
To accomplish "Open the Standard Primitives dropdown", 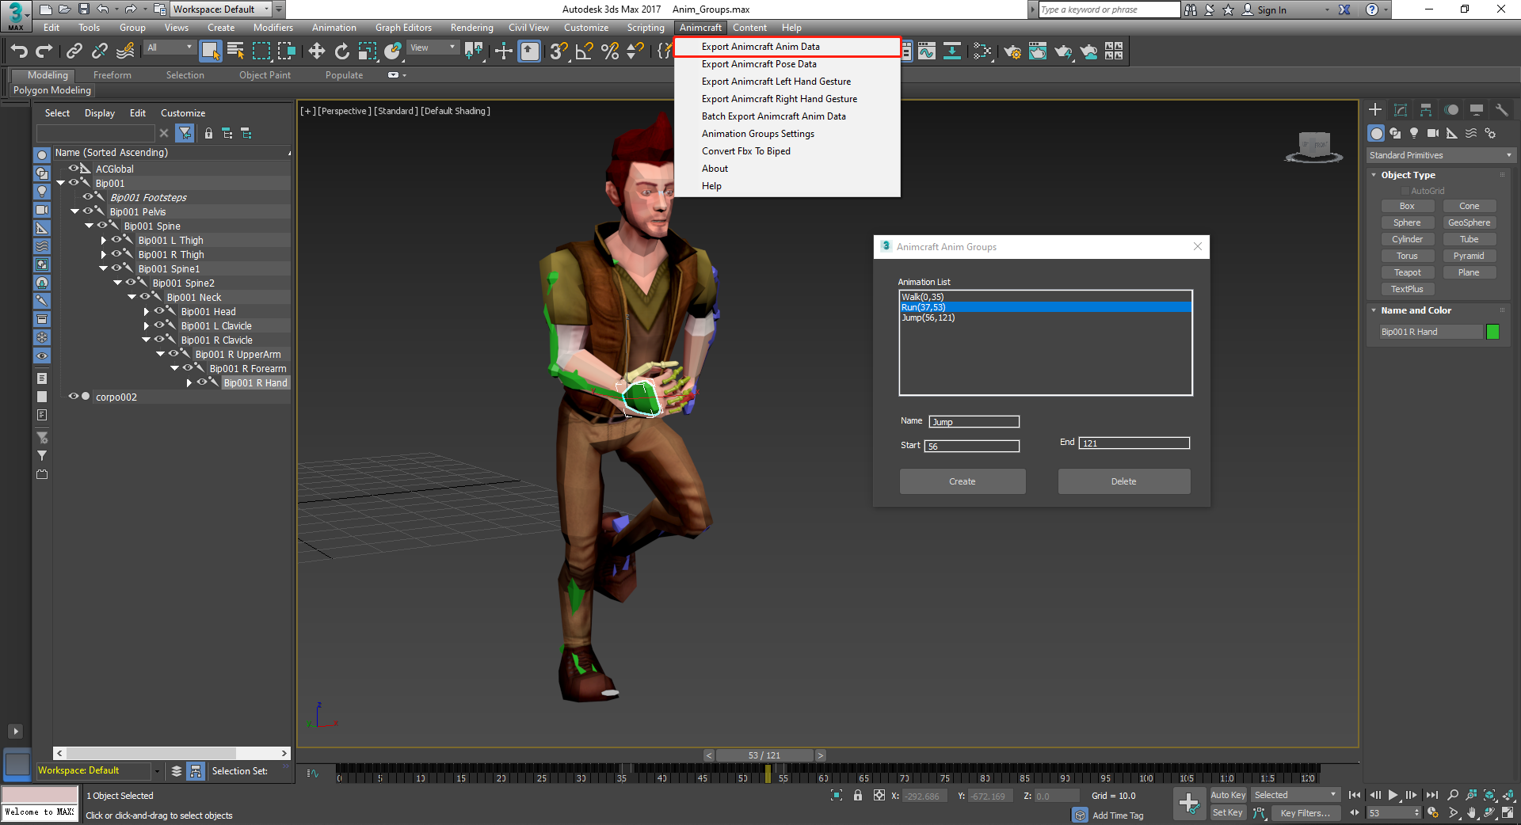I will tap(1440, 155).
